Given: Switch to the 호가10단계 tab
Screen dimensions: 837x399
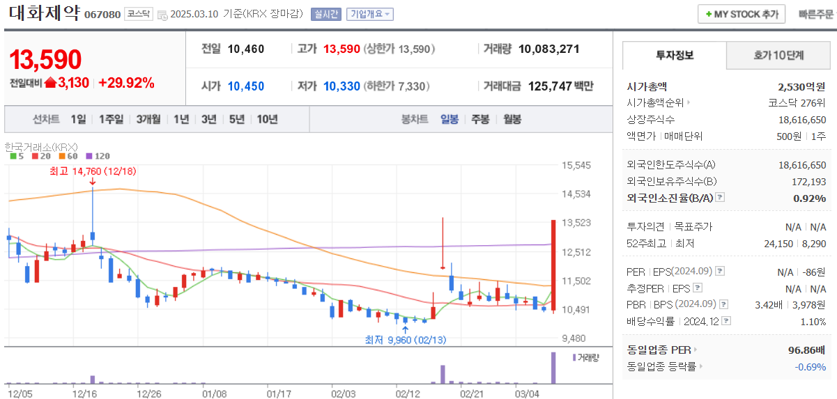Looking at the screenshot, I should click(x=778, y=55).
